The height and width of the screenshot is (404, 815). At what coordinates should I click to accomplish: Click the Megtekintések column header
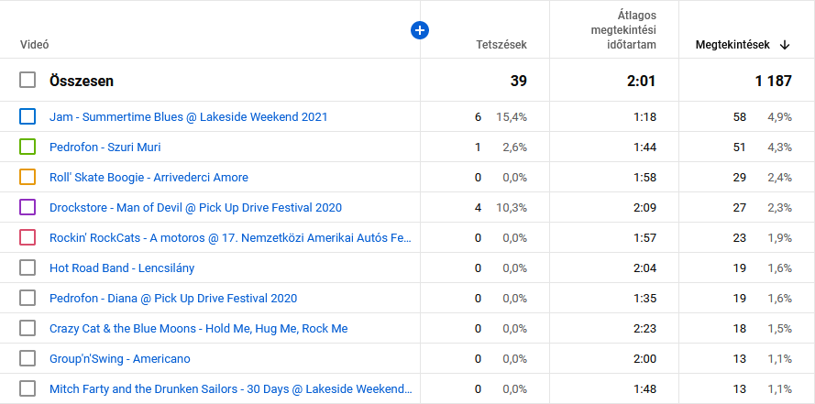click(x=732, y=45)
